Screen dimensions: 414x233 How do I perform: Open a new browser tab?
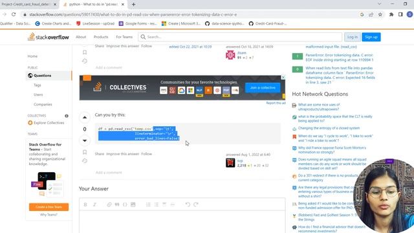(134, 5)
